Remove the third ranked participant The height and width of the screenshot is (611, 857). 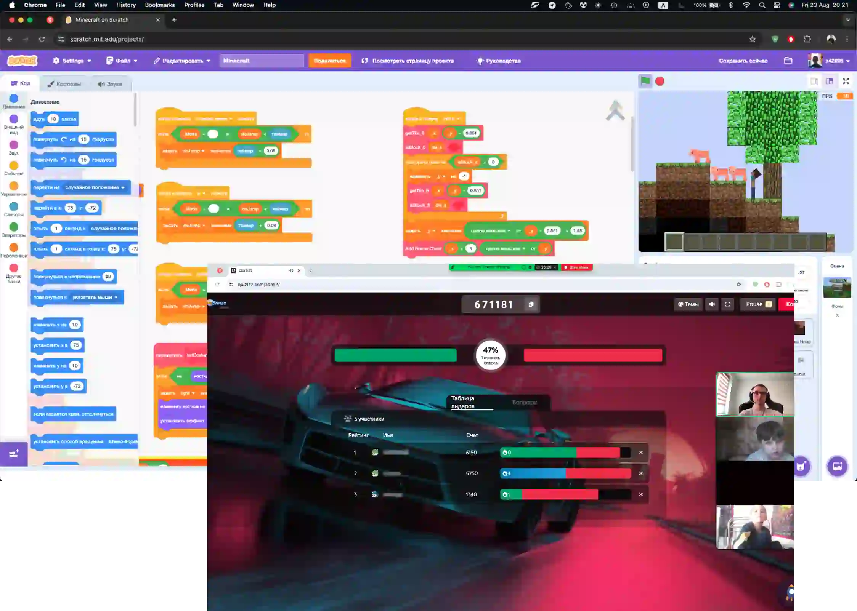(641, 494)
